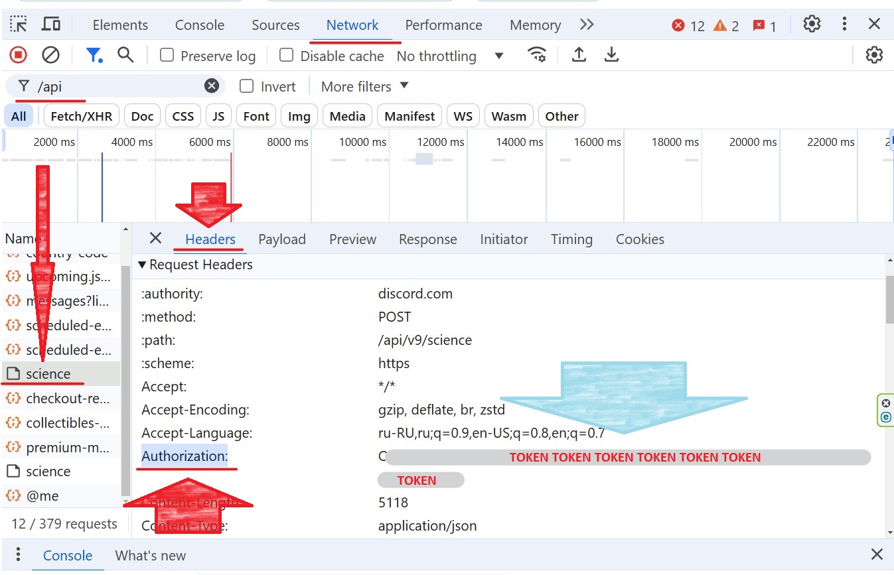
Task: Close the request details pane
Action: 155,238
